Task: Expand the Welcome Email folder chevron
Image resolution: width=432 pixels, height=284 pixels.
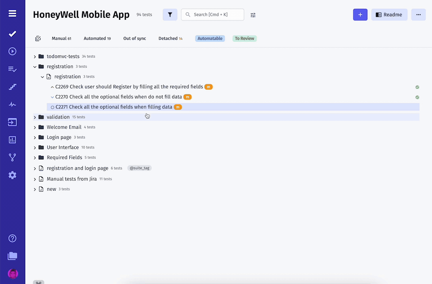Action: coord(35,127)
